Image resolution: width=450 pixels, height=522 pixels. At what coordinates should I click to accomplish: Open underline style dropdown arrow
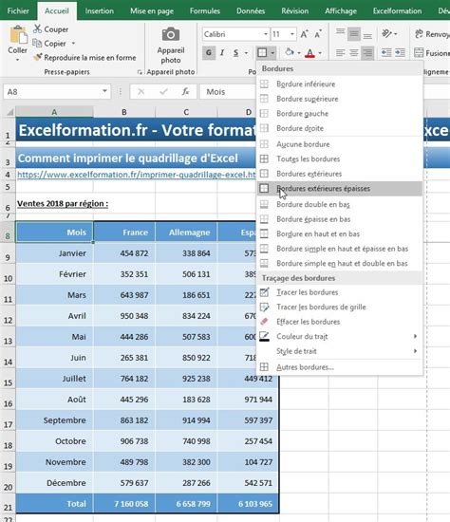(246, 52)
